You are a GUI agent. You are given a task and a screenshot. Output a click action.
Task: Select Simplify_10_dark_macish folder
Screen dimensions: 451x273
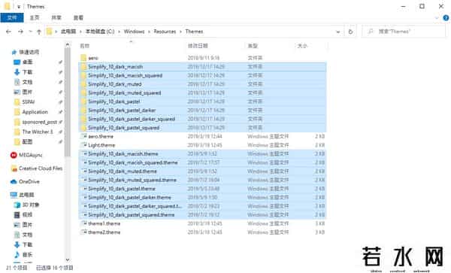tap(202, 67)
